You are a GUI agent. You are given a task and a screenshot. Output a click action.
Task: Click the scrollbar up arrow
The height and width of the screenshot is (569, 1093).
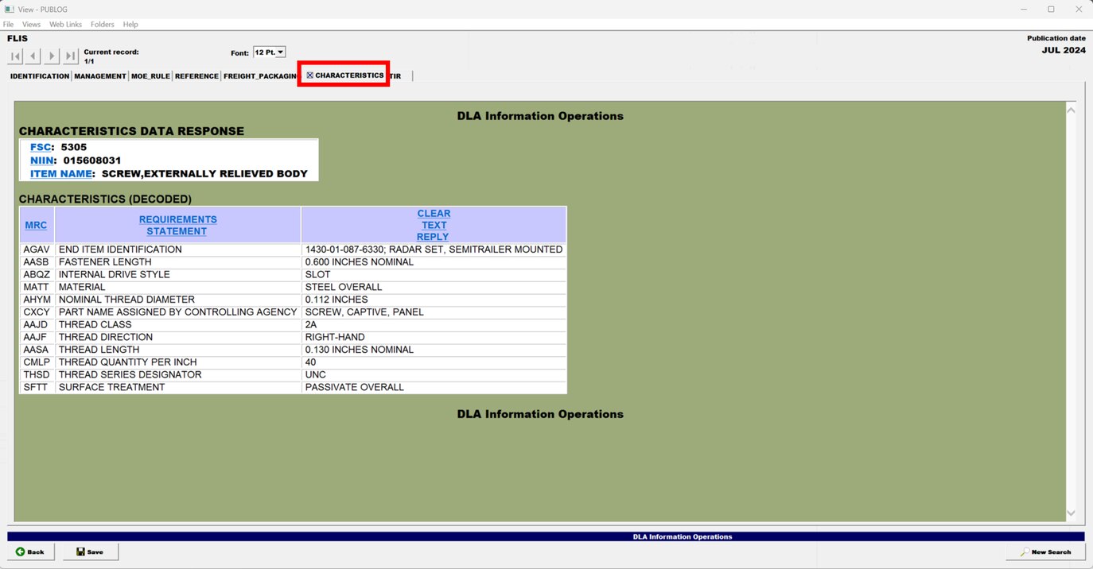[x=1071, y=110]
